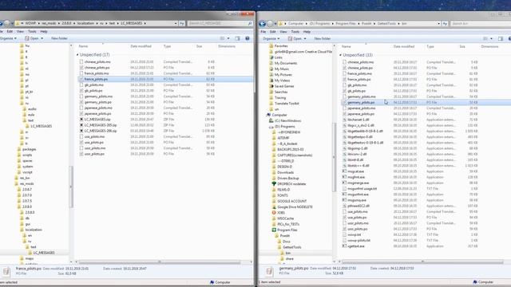Select msgcat.exe application icon
Viewport: 511px width, 287px height.
tap(344, 171)
